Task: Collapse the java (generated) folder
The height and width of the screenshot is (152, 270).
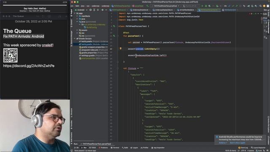Action: (x=77, y=22)
